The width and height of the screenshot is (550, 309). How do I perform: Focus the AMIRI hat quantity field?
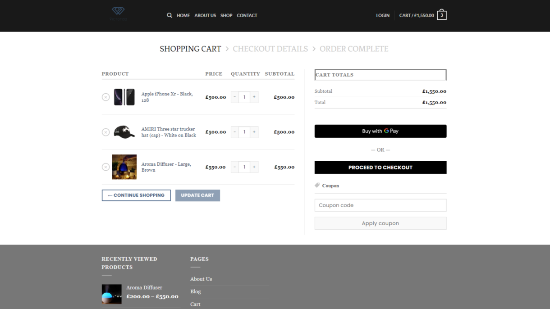click(244, 132)
